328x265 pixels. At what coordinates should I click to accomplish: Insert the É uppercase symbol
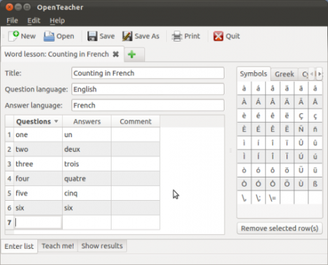[x=258, y=129]
